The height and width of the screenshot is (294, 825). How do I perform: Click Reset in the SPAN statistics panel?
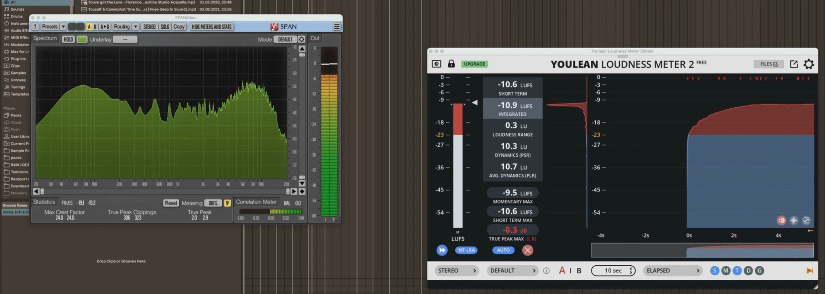tap(171, 203)
